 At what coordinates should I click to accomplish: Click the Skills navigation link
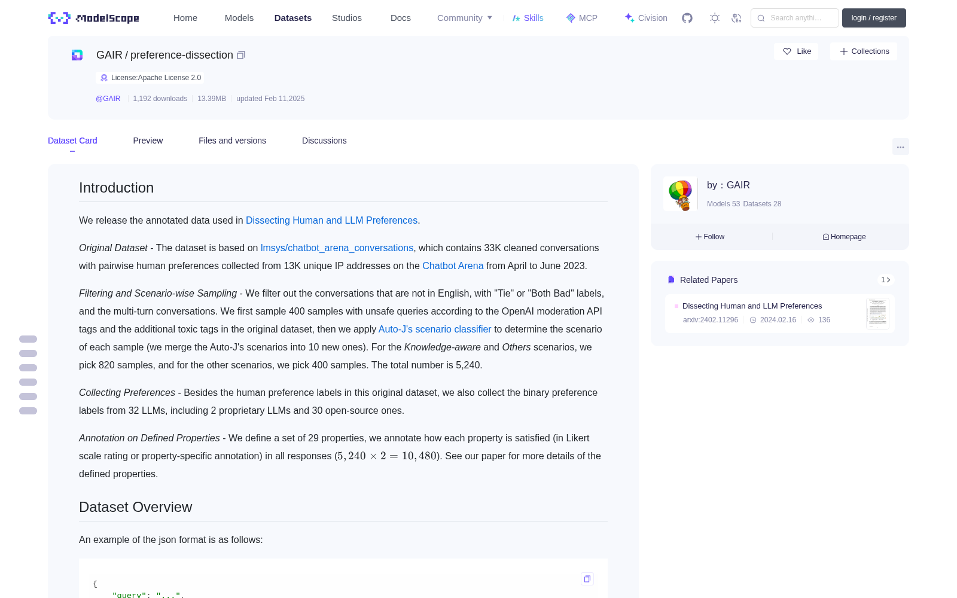528,18
